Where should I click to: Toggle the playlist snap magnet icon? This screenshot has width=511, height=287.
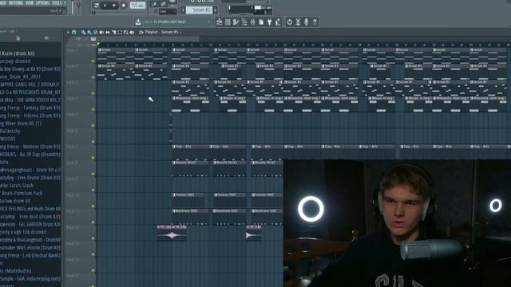tap(74, 32)
